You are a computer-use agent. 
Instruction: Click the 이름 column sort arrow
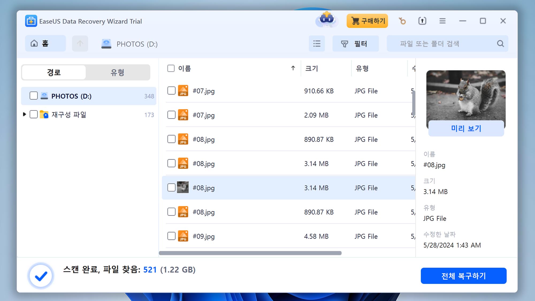pyautogui.click(x=293, y=68)
